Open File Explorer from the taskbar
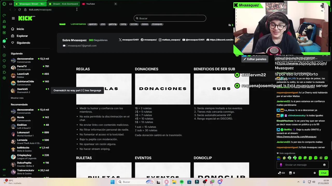Screen dimensions: 332x186 [174, 182]
